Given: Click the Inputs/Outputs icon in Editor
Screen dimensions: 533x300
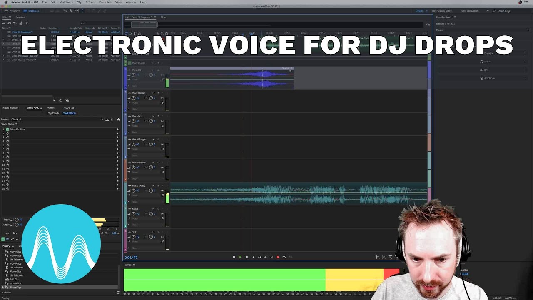Looking at the screenshot, I should pyautogui.click(x=126, y=33).
